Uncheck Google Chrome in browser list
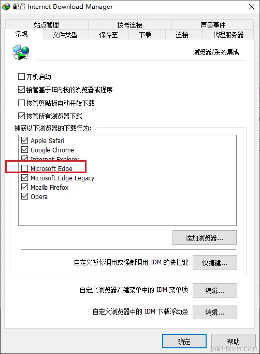 (24, 150)
